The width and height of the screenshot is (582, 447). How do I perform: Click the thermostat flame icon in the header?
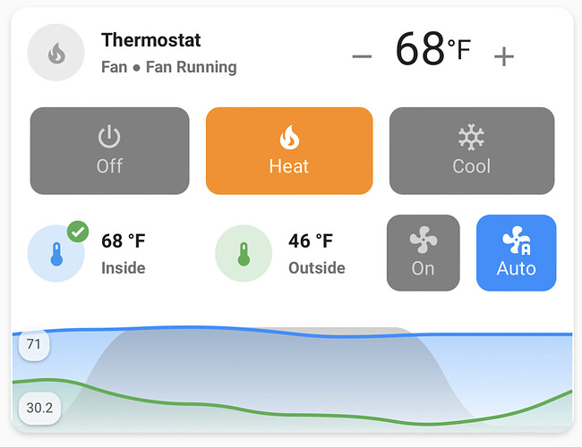coord(56,53)
